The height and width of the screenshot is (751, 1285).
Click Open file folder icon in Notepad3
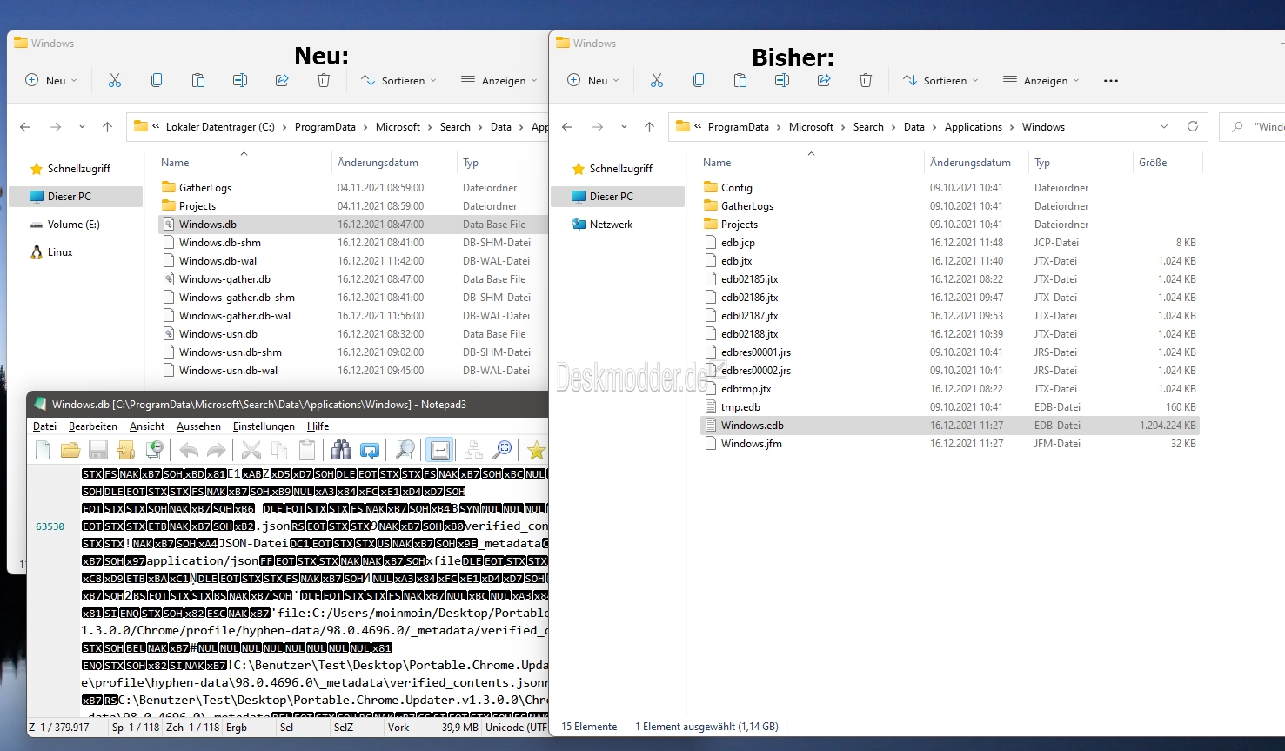click(70, 450)
